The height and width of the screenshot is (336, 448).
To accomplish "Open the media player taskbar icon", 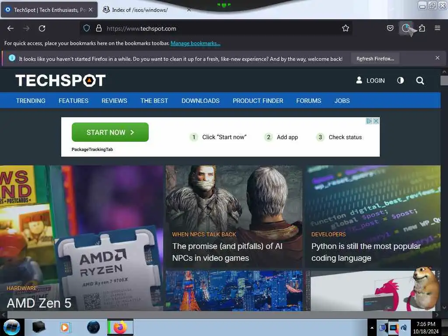I will [65, 327].
